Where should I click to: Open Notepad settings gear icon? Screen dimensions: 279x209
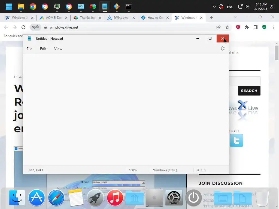tap(222, 48)
